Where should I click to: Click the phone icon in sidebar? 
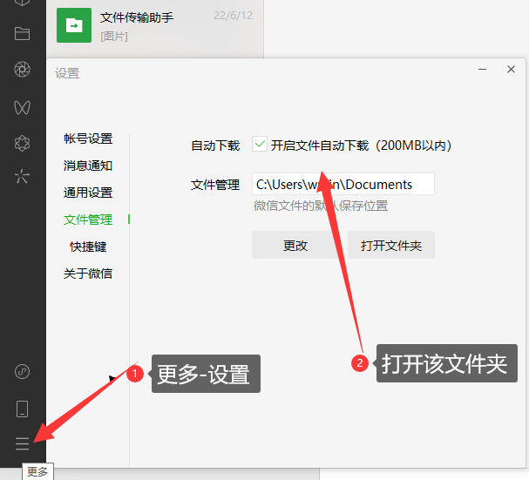23,409
